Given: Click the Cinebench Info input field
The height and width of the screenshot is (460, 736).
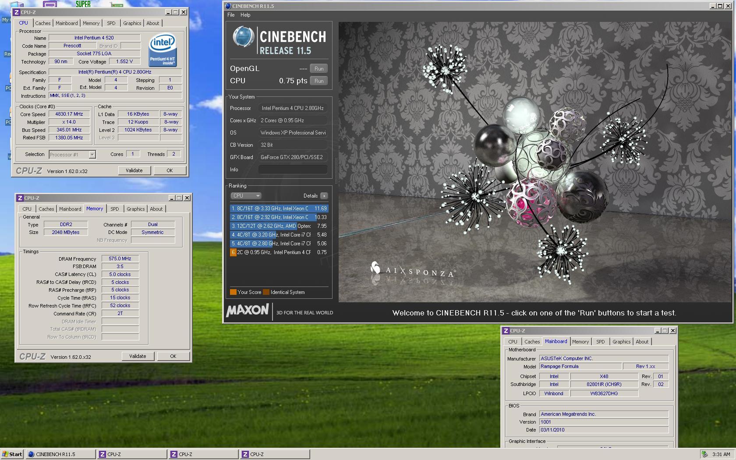Looking at the screenshot, I should (293, 170).
